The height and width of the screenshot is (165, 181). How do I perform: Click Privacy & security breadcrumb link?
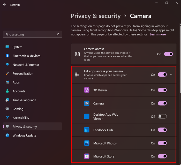coord(96,16)
